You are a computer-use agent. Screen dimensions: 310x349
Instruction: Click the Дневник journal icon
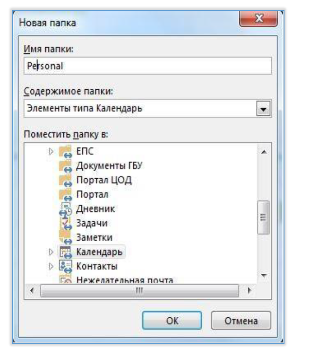[65, 209]
